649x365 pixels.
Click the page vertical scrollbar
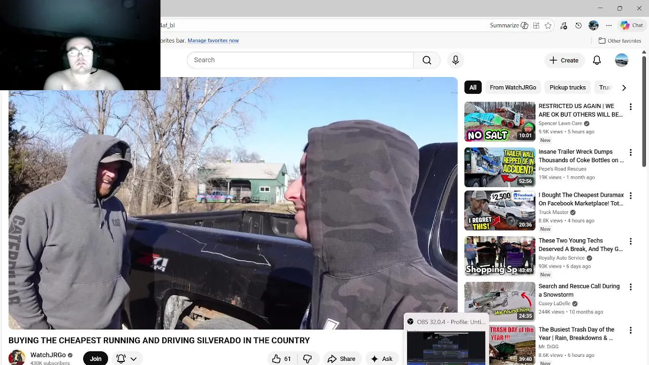[644, 112]
